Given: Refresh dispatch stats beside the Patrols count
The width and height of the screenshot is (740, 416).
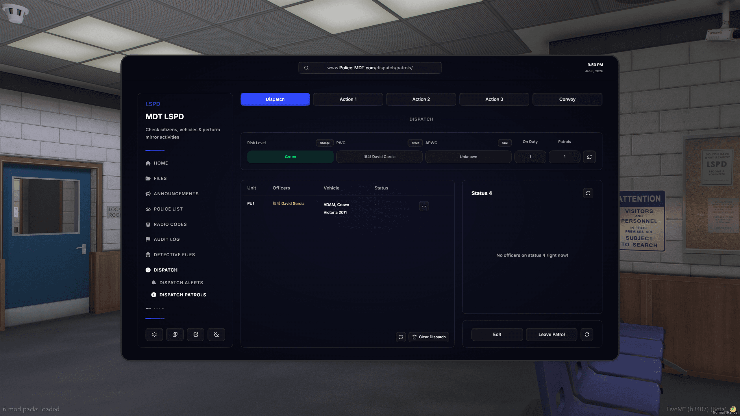Looking at the screenshot, I should click(x=589, y=157).
